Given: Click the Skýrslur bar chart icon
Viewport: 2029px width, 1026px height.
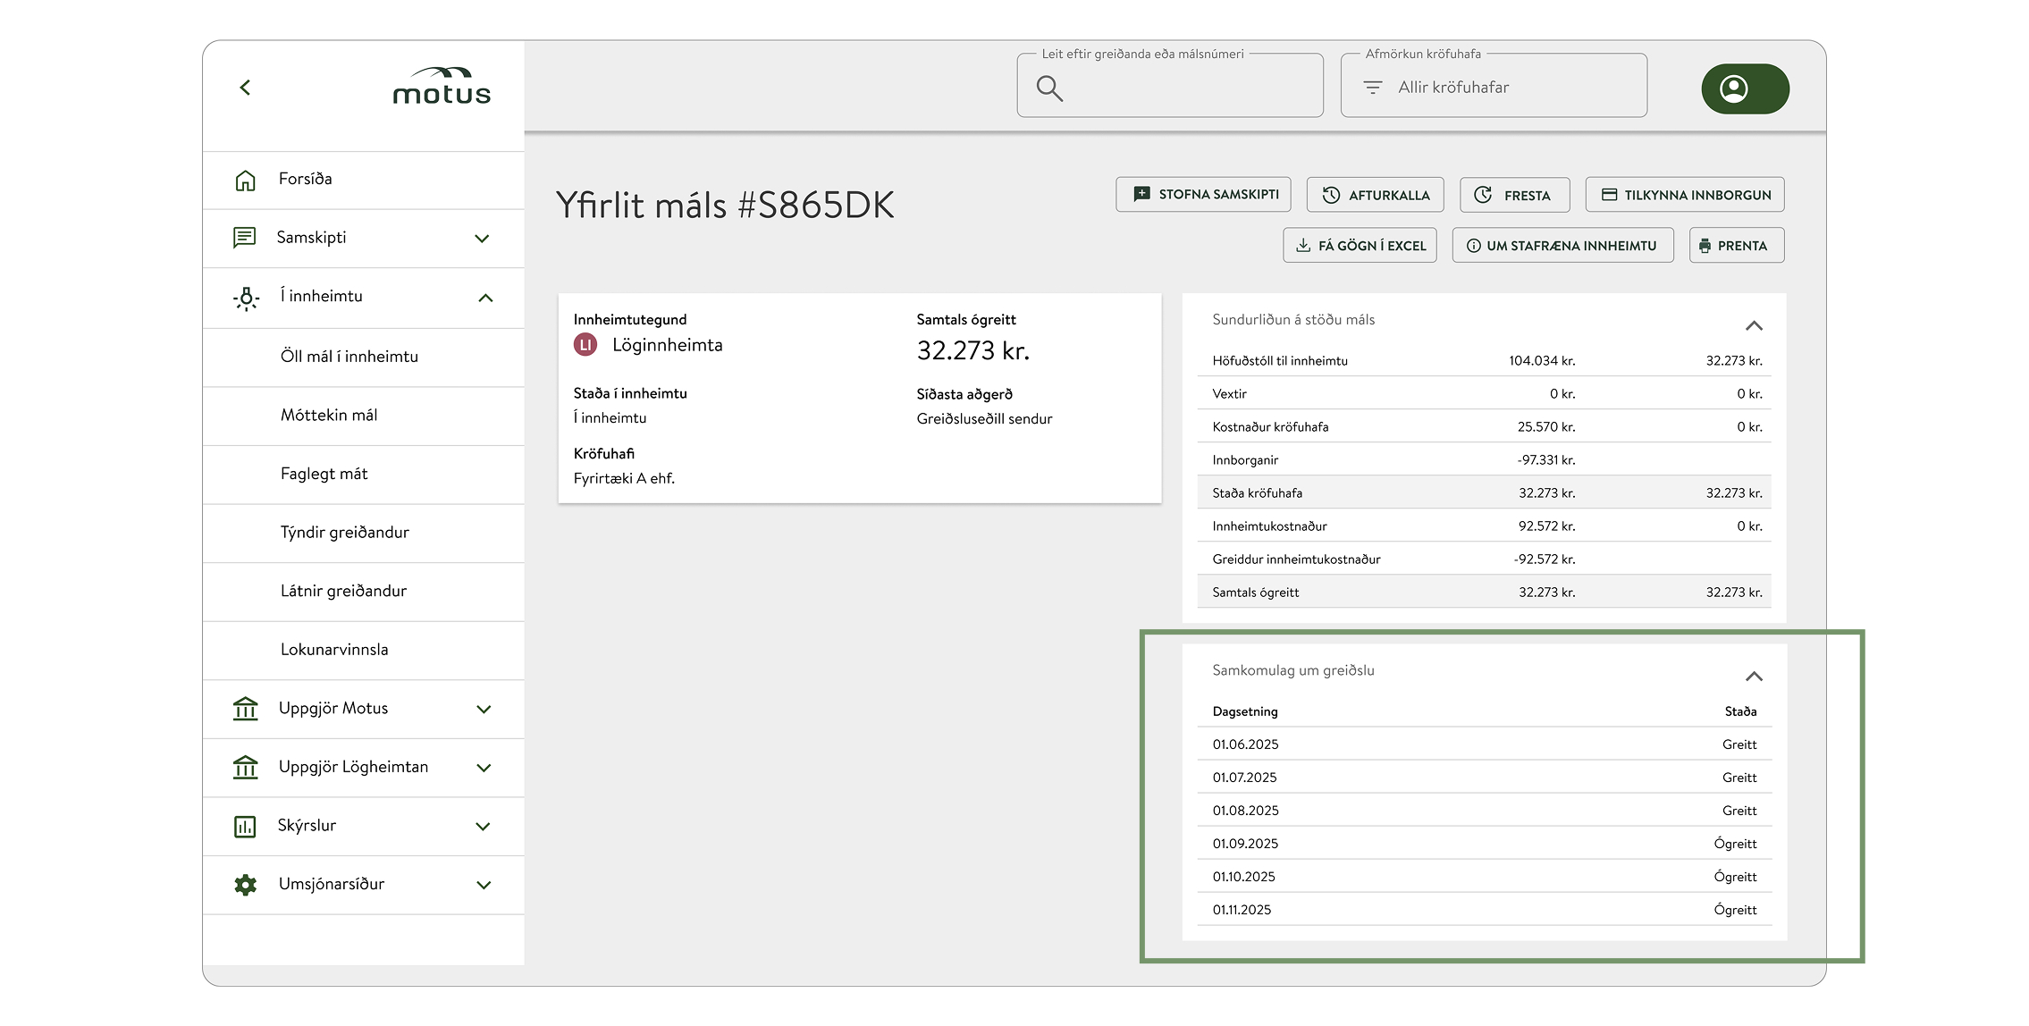Looking at the screenshot, I should point(244,826).
